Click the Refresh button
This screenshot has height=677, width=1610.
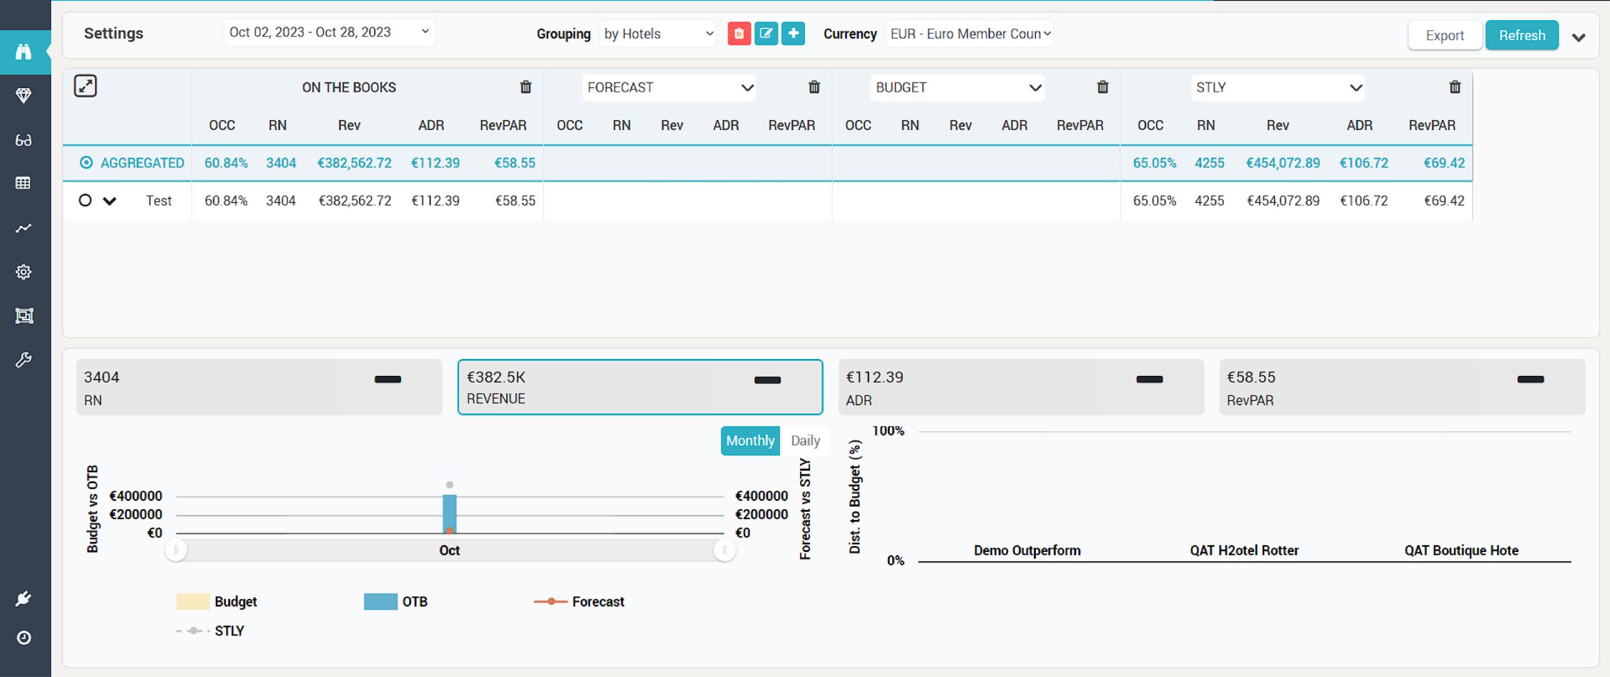click(x=1522, y=35)
